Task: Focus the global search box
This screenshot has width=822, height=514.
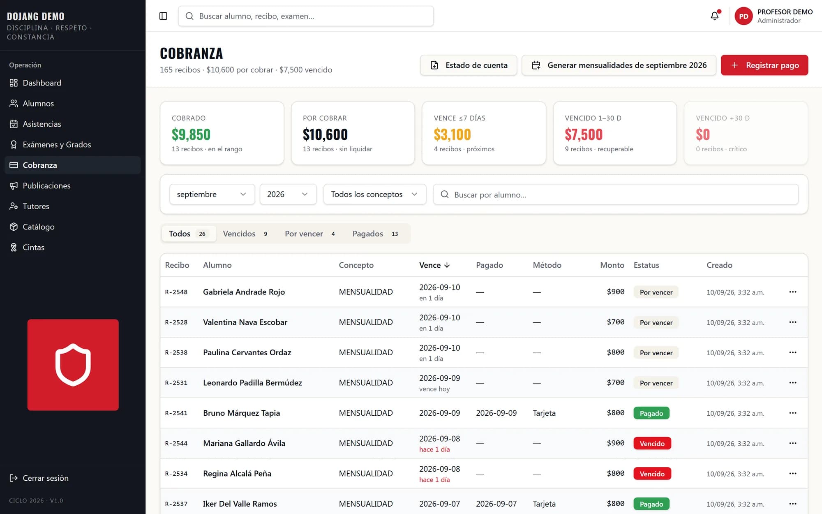Action: 306,16
